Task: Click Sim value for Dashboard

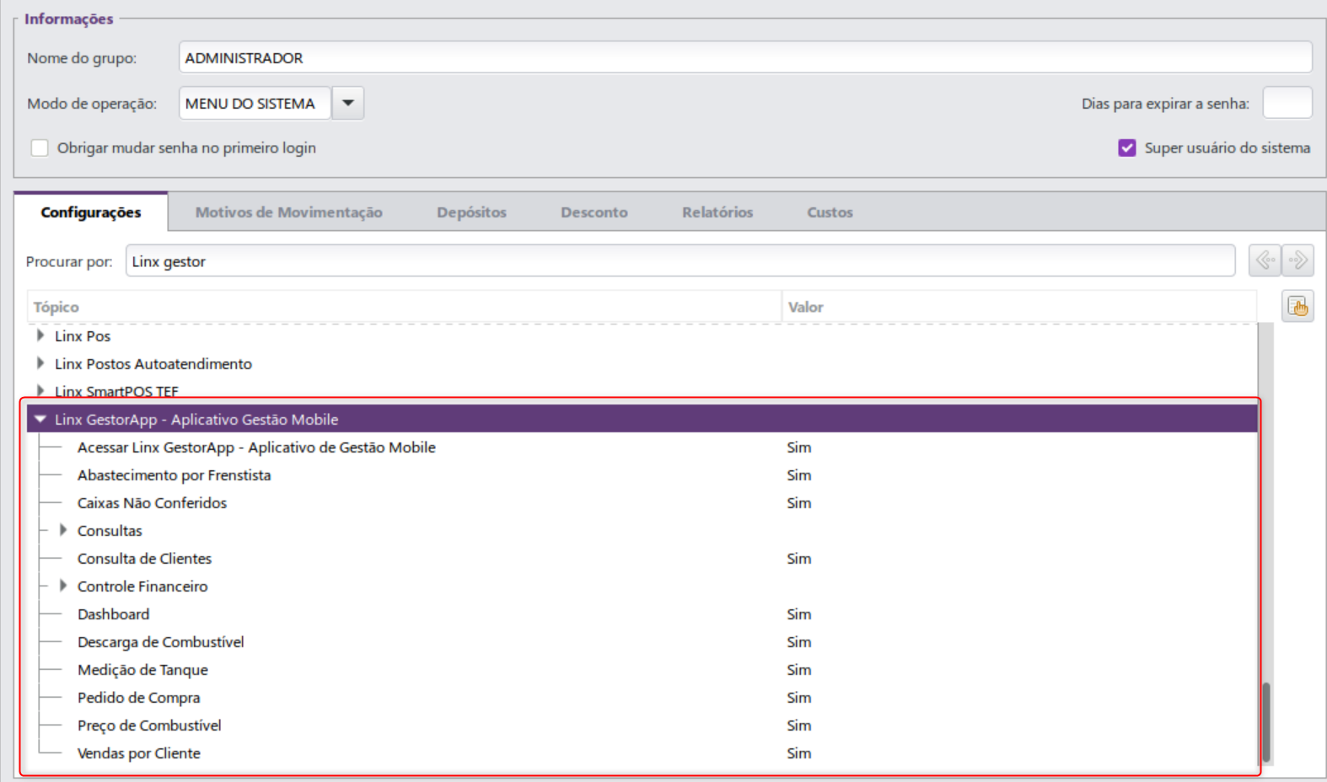Action: pyautogui.click(x=799, y=613)
